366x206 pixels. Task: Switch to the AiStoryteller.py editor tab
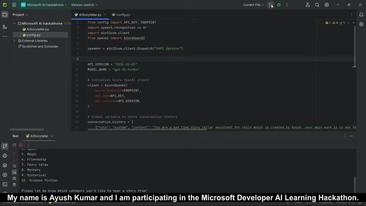[x=90, y=15]
